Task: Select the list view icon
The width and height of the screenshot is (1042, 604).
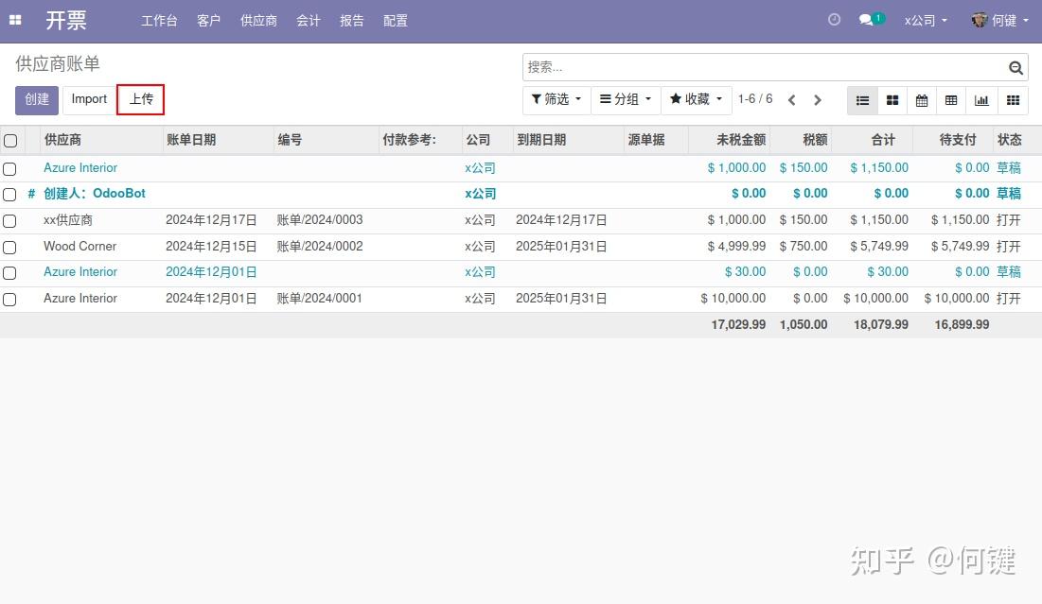Action: (862, 100)
